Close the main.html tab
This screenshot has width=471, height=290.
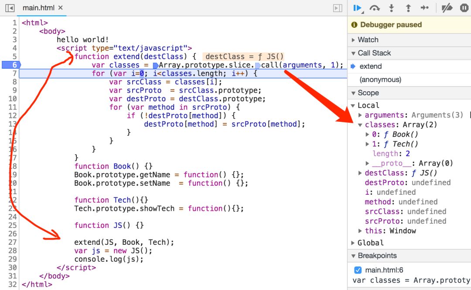[x=60, y=8]
